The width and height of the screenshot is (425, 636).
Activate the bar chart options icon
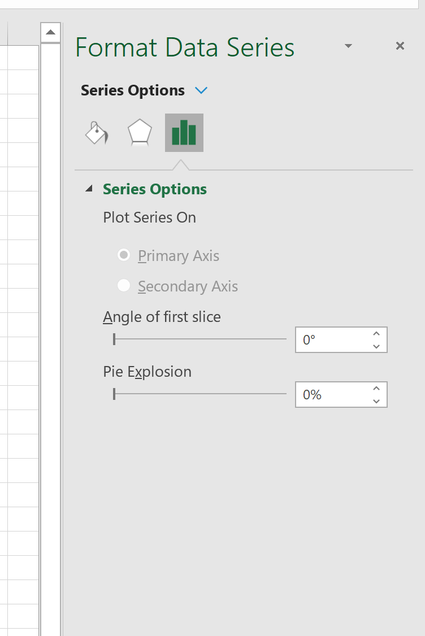[184, 133]
